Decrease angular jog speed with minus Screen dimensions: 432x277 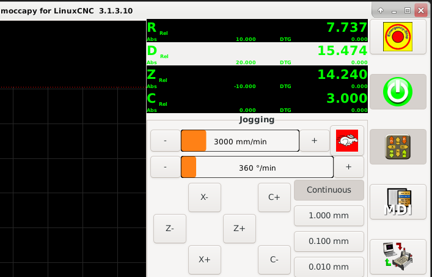[165, 167]
